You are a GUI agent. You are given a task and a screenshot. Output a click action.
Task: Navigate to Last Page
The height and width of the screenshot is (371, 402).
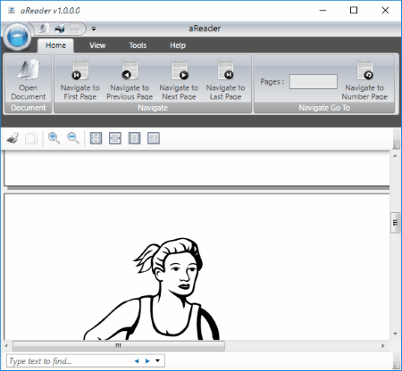pyautogui.click(x=225, y=79)
